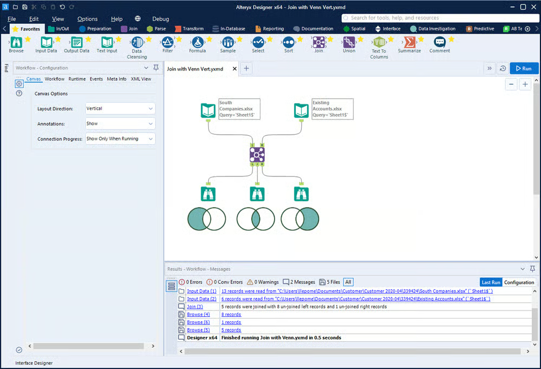Select the Text Input tool icon

[x=107, y=42]
